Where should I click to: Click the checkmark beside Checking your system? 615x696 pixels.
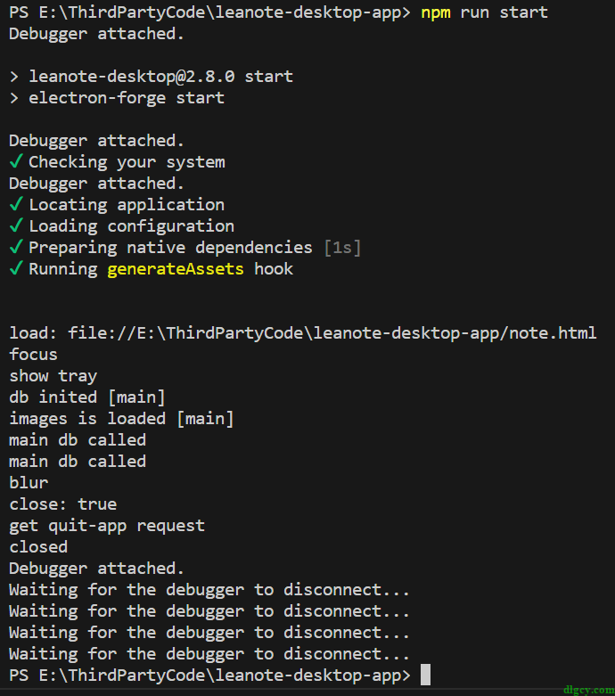(16, 161)
